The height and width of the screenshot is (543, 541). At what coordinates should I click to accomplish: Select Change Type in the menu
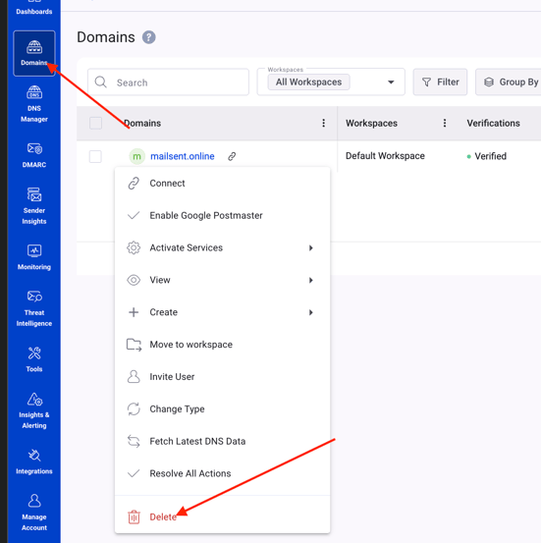[222, 409]
